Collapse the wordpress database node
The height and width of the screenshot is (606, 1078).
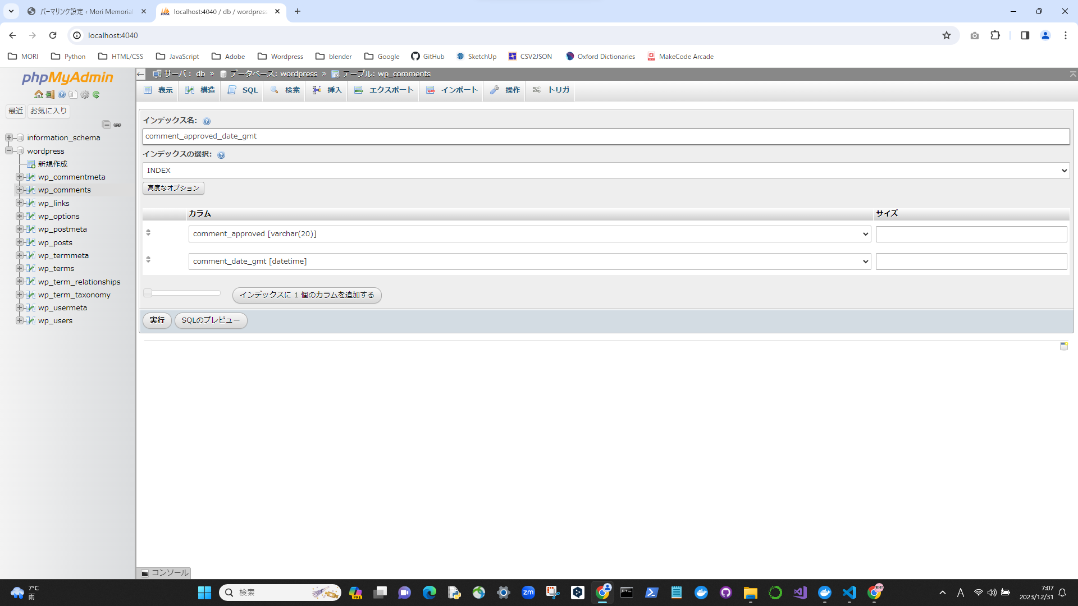tap(9, 151)
